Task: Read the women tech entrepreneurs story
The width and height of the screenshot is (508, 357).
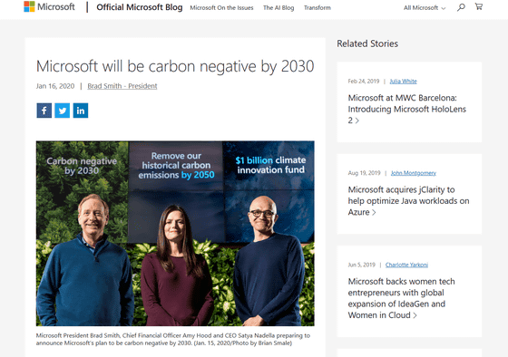Action: point(401,298)
